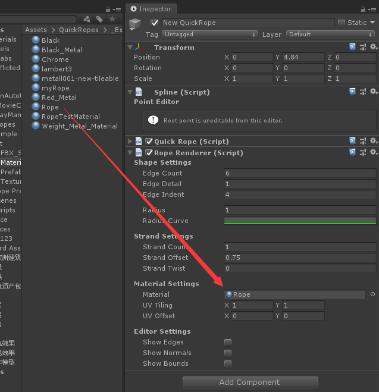Viewport: 379px width, 392px height.
Task: Click the Edge Indent field
Action: pyautogui.click(x=300, y=195)
